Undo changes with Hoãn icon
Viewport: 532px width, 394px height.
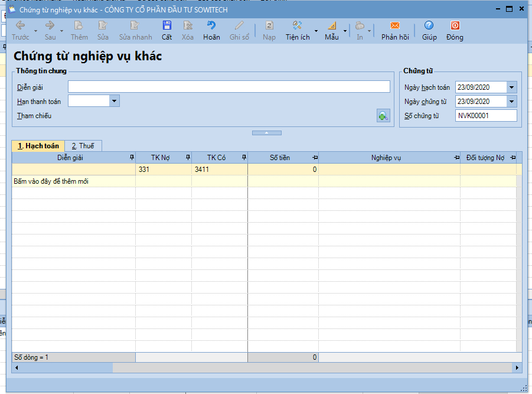pos(211,25)
